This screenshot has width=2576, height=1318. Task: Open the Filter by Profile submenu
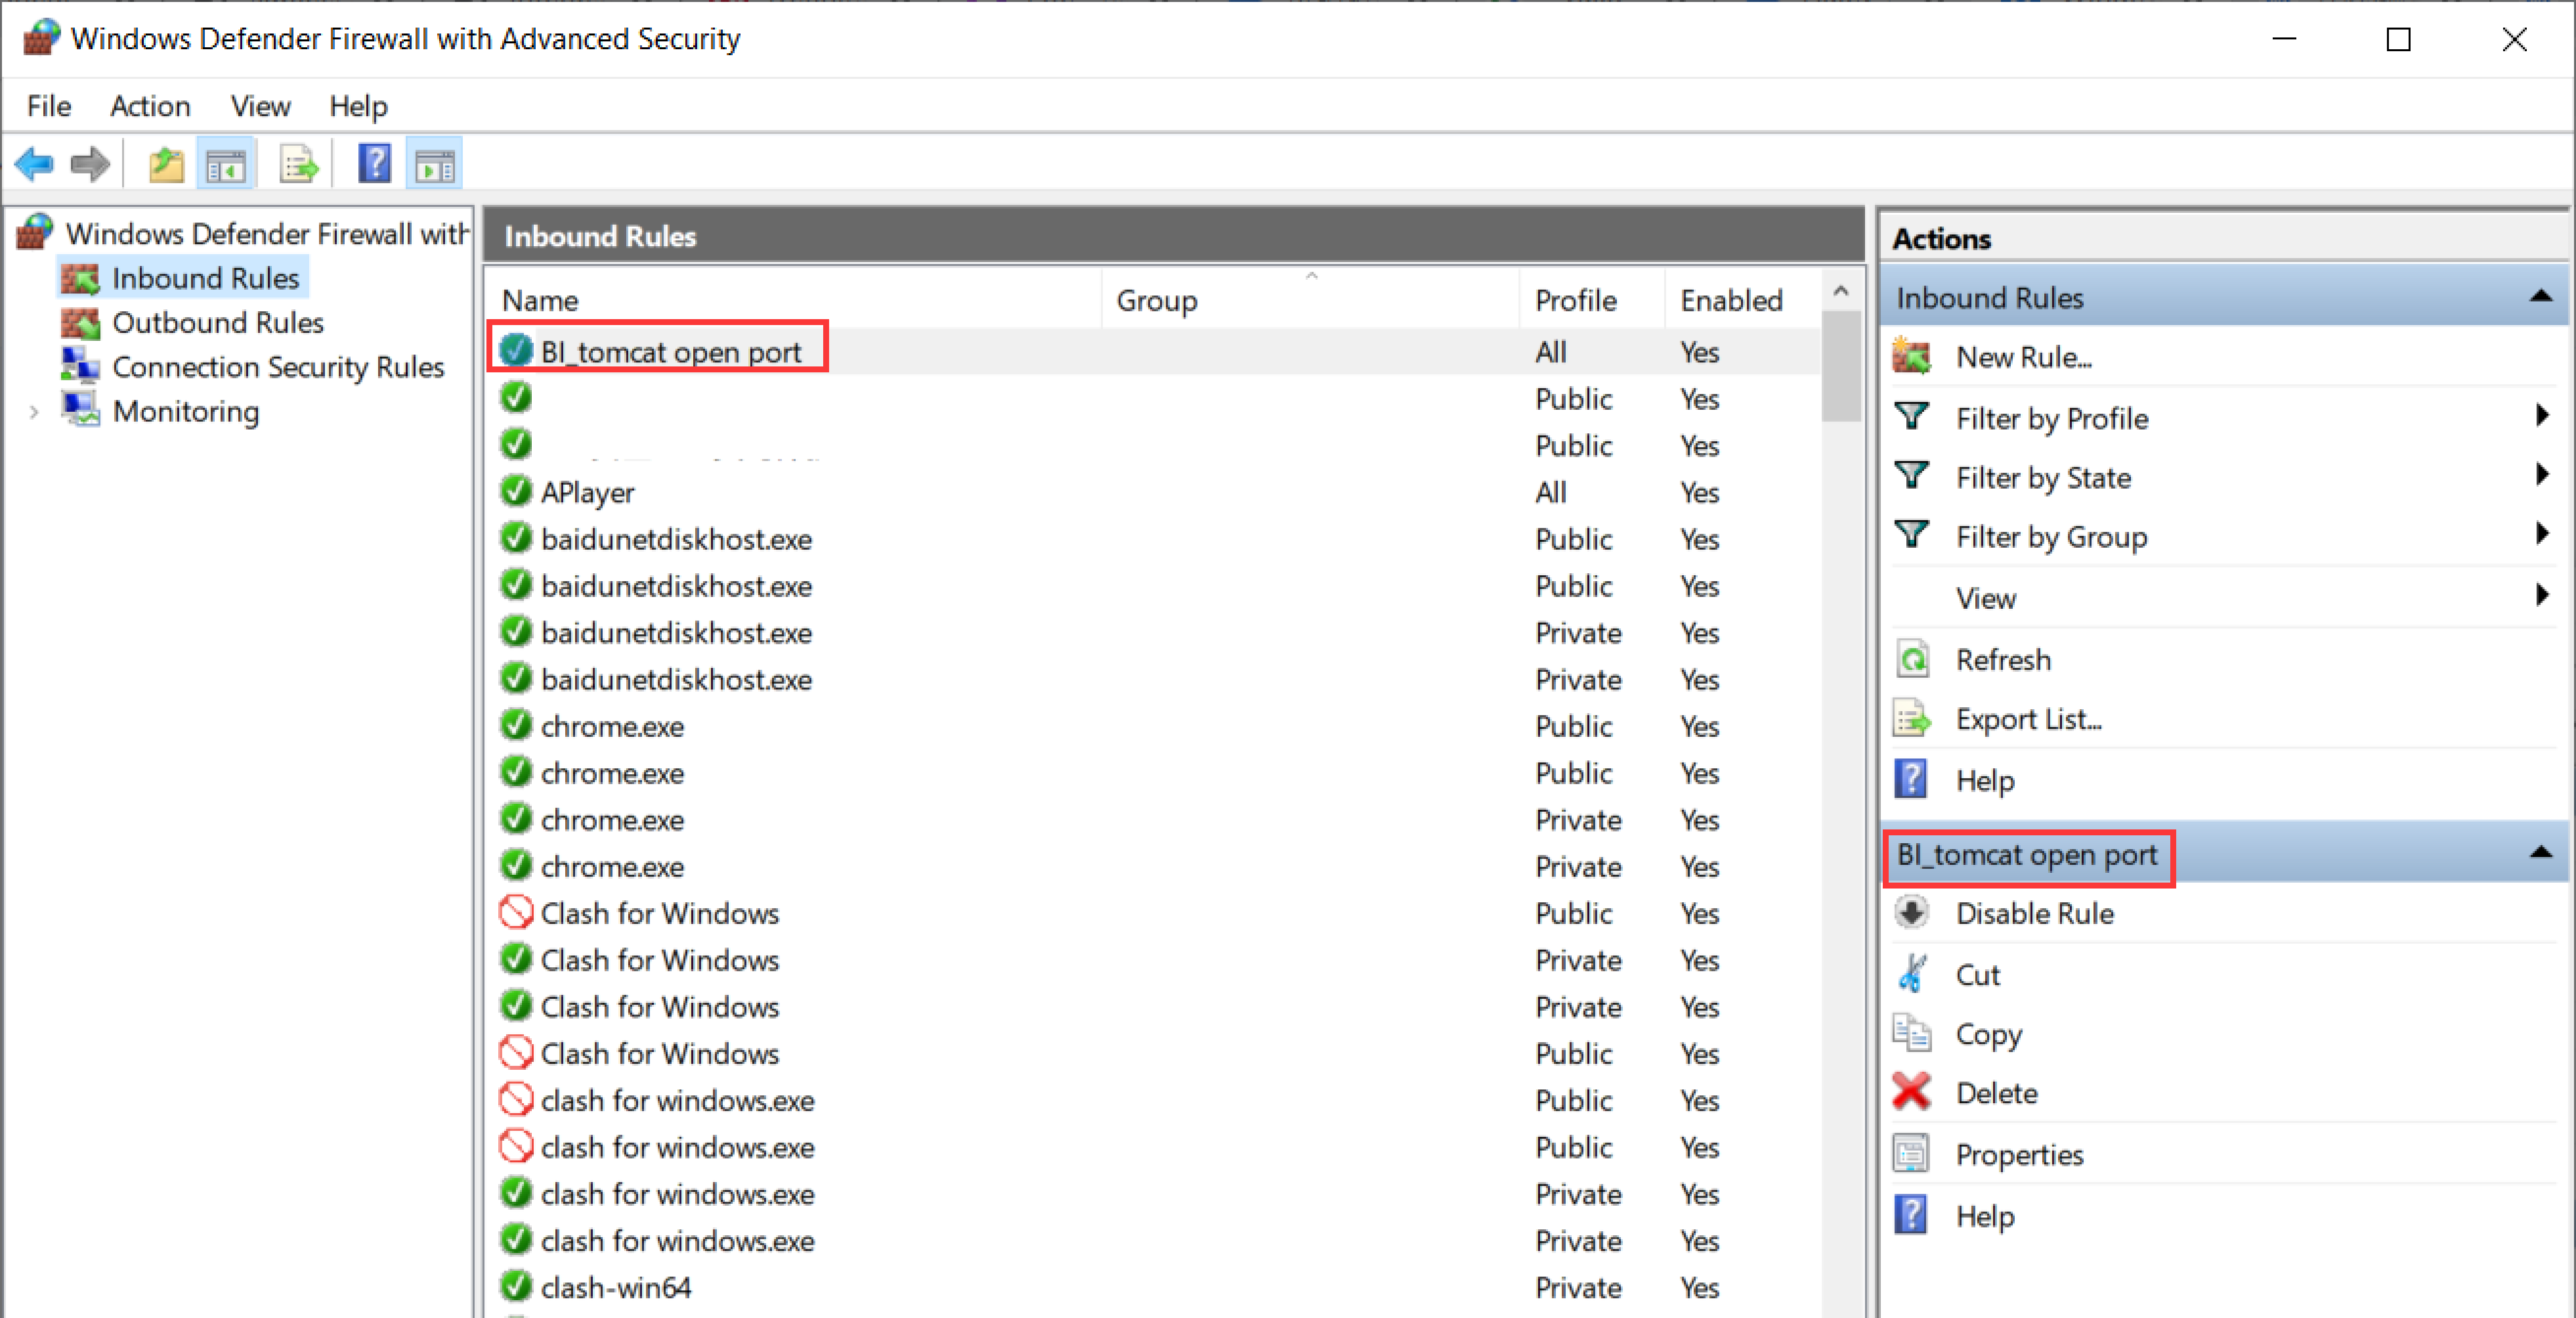[x=2051, y=418]
